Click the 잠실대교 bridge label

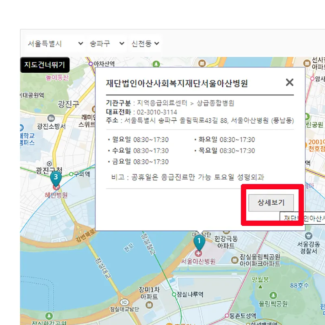103,268
